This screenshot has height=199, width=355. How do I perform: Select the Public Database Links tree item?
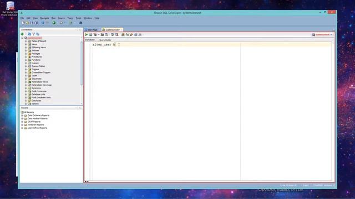pos(41,97)
